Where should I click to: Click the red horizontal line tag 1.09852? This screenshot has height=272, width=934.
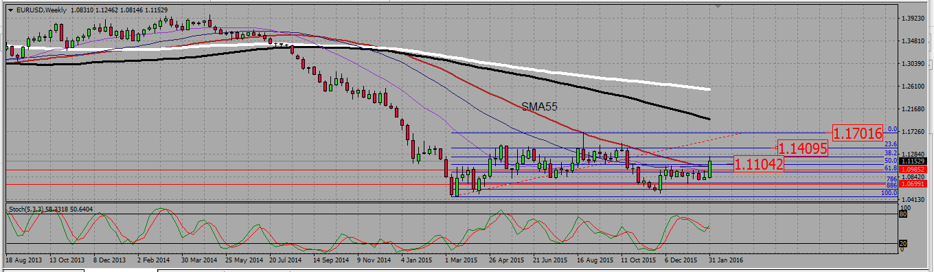coord(913,169)
